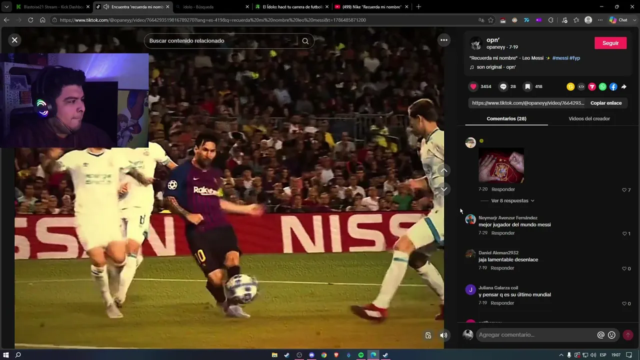Image resolution: width=640 pixels, height=360 pixels.
Task: Open browser settings and more menu
Action: (600, 20)
